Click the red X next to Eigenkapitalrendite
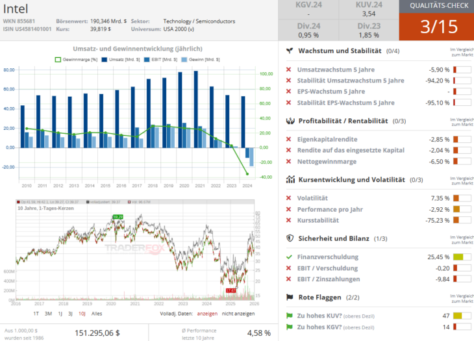474x341 pixels. (x=289, y=139)
